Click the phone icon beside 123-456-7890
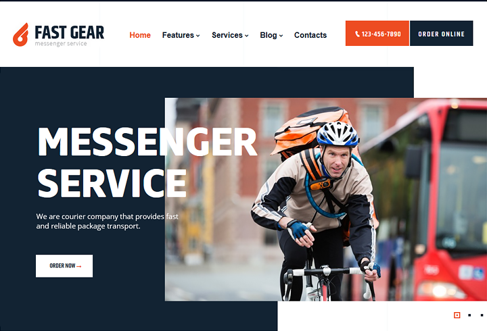The width and height of the screenshot is (487, 331). click(358, 34)
